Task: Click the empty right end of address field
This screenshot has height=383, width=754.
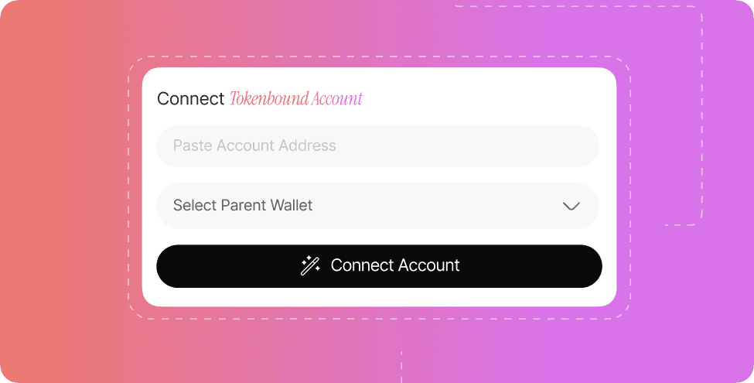Action: [x=529, y=145]
